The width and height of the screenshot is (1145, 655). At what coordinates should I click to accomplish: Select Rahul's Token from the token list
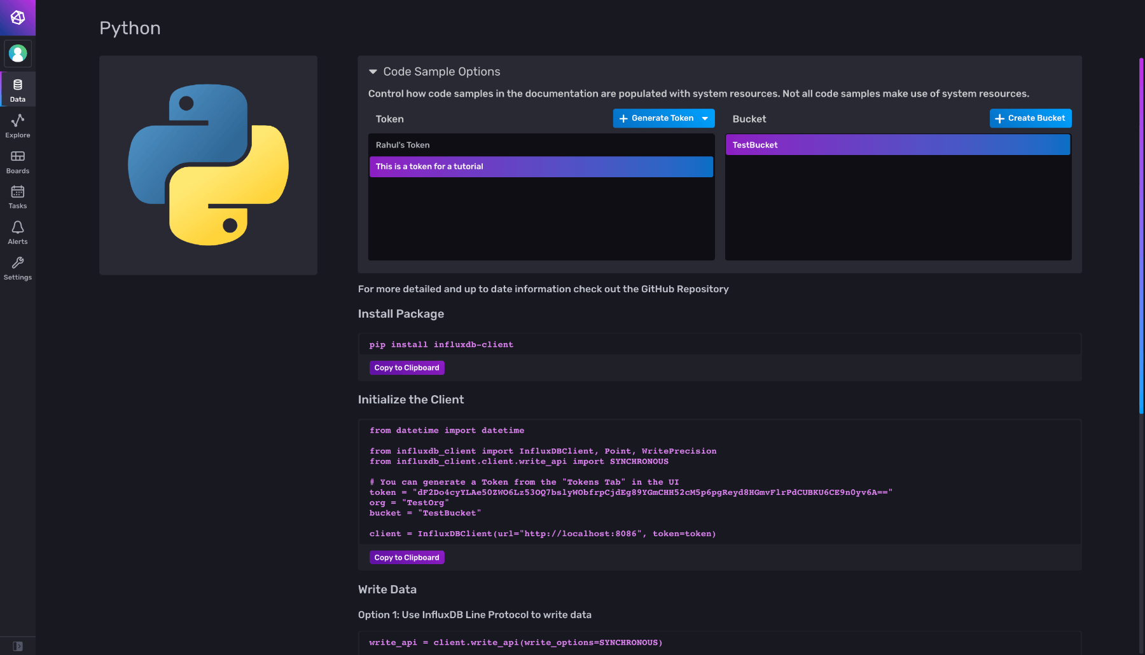coord(541,145)
